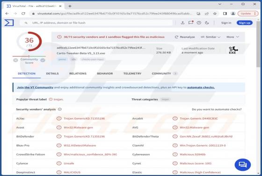The width and height of the screenshot is (262, 176).
Task: Click the Sign up button
Action: point(244,23)
